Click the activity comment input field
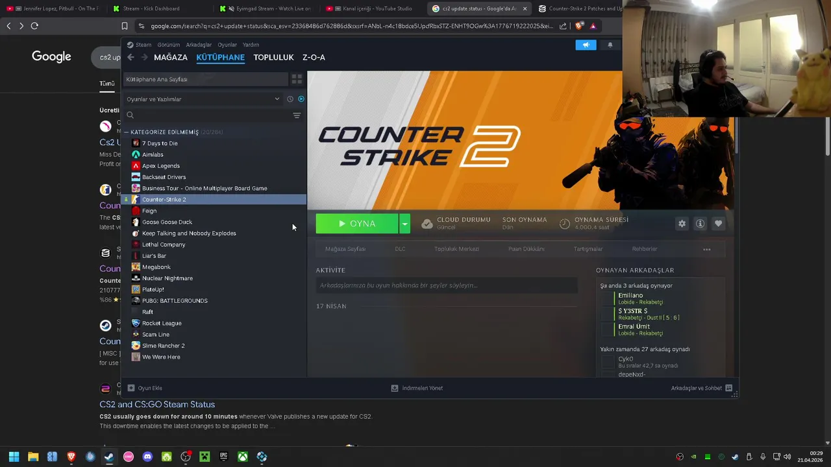831x467 pixels. tap(447, 285)
